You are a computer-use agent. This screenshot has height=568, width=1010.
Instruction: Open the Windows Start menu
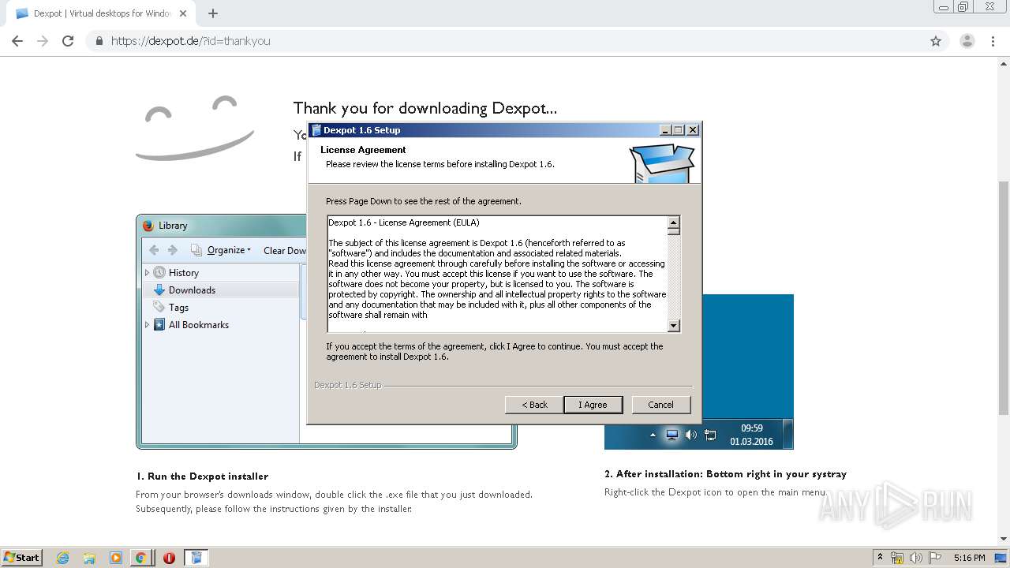(x=22, y=558)
